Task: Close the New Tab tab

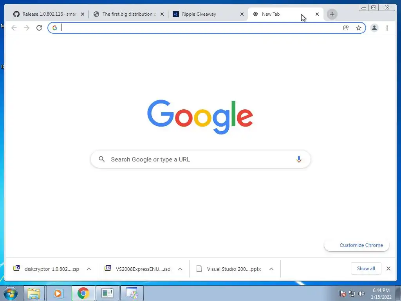Action: tap(317, 14)
